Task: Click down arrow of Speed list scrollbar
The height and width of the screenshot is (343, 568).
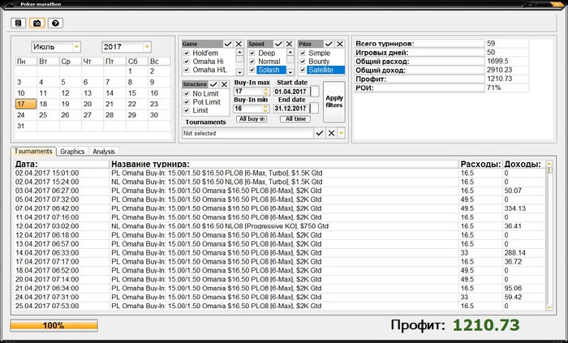Action: click(290, 72)
